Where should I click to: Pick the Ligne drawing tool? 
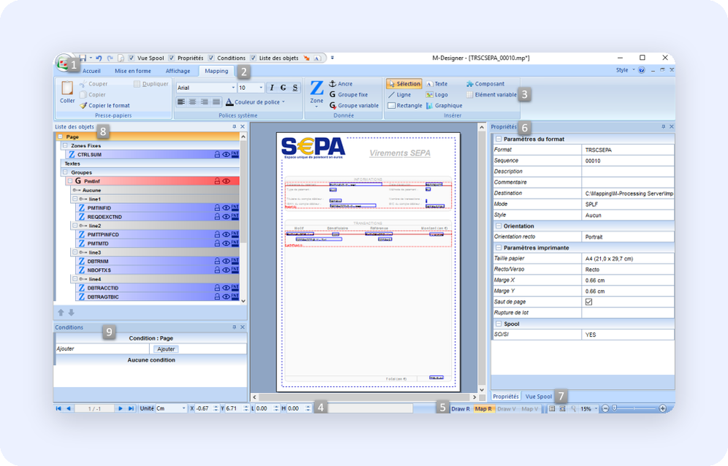click(x=400, y=95)
